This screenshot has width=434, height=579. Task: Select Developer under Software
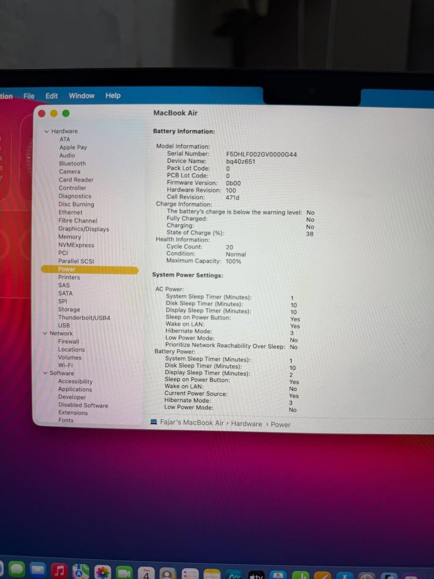[x=72, y=397]
